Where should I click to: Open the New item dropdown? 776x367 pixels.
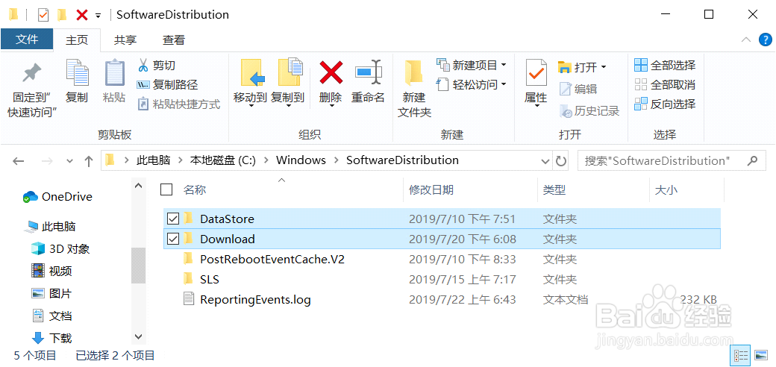coord(472,65)
